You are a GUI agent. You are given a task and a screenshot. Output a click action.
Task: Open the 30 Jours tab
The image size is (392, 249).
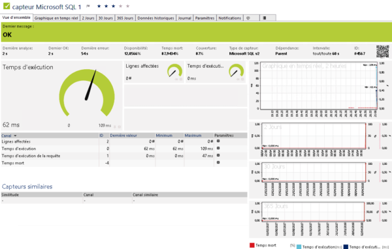pyautogui.click(x=105, y=18)
